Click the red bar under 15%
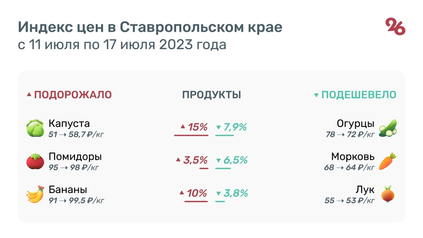 (x=191, y=136)
